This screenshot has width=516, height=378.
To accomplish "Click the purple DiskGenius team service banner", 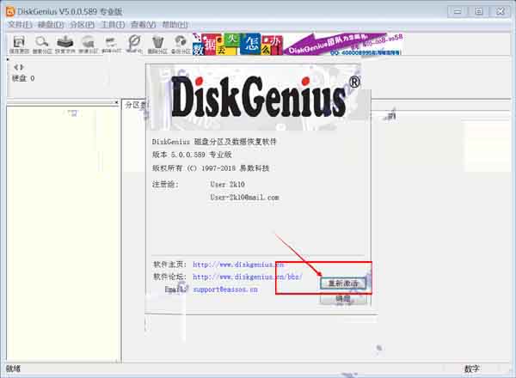I will (343, 44).
